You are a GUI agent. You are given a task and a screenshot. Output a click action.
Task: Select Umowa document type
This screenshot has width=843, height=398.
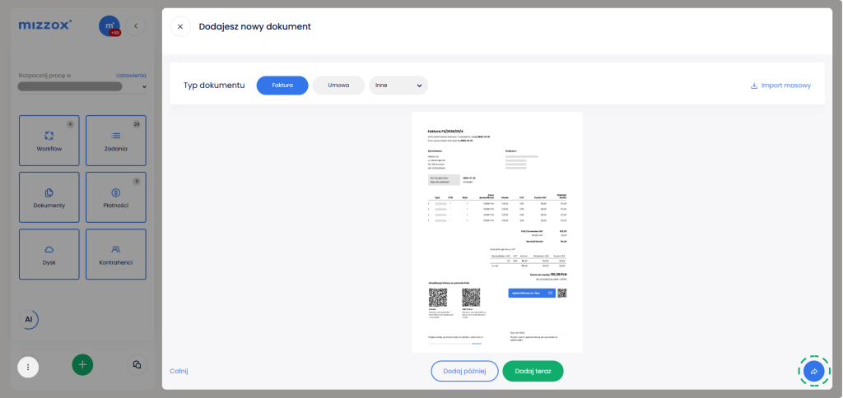[338, 86]
